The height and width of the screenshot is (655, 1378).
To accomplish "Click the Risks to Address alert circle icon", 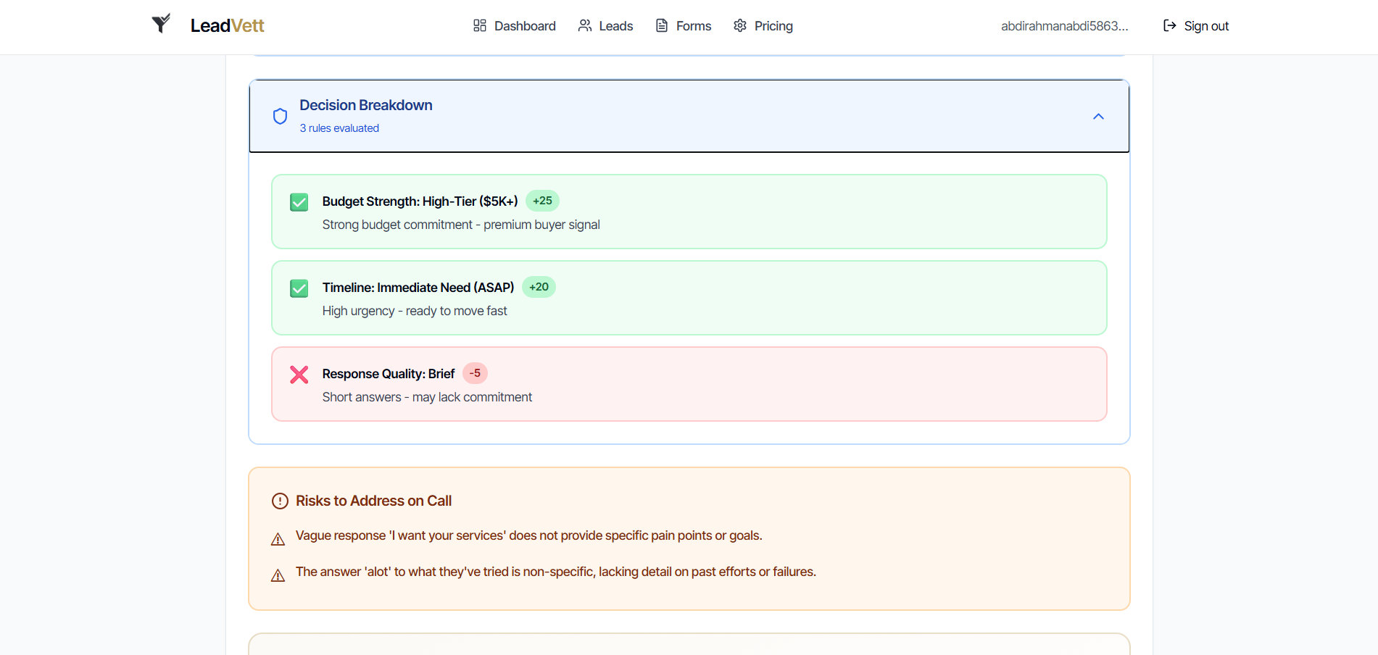I will [x=280, y=501].
